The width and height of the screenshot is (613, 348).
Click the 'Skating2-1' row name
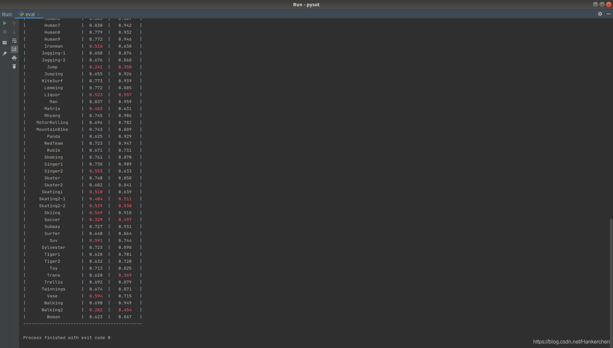52,199
